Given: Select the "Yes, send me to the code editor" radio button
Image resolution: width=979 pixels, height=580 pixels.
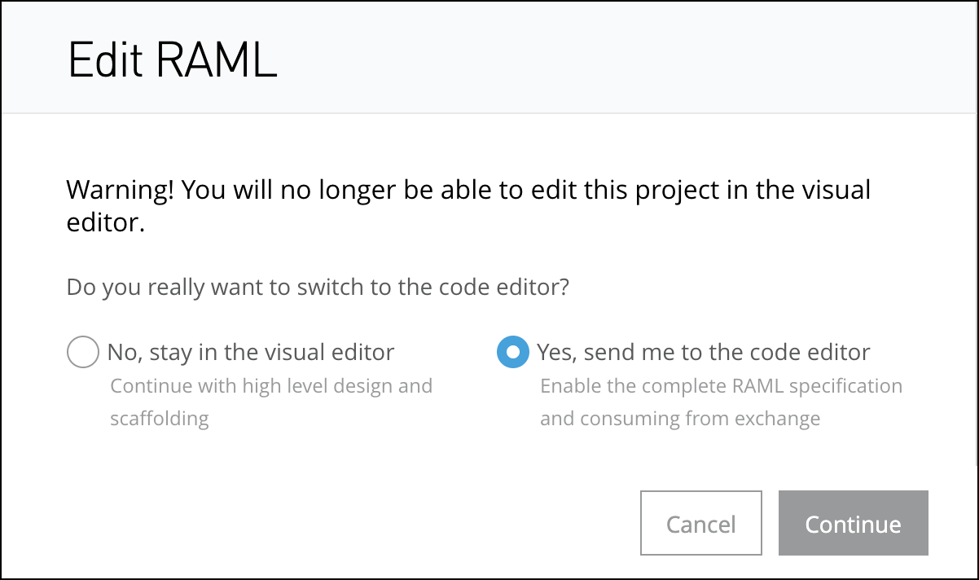Looking at the screenshot, I should (512, 353).
